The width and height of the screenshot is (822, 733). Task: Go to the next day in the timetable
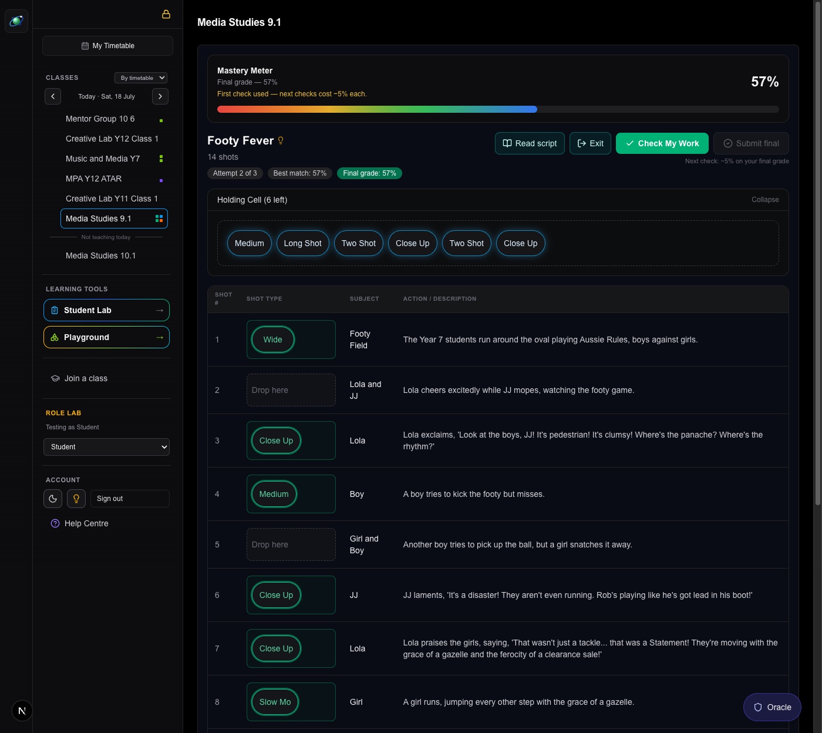click(160, 96)
